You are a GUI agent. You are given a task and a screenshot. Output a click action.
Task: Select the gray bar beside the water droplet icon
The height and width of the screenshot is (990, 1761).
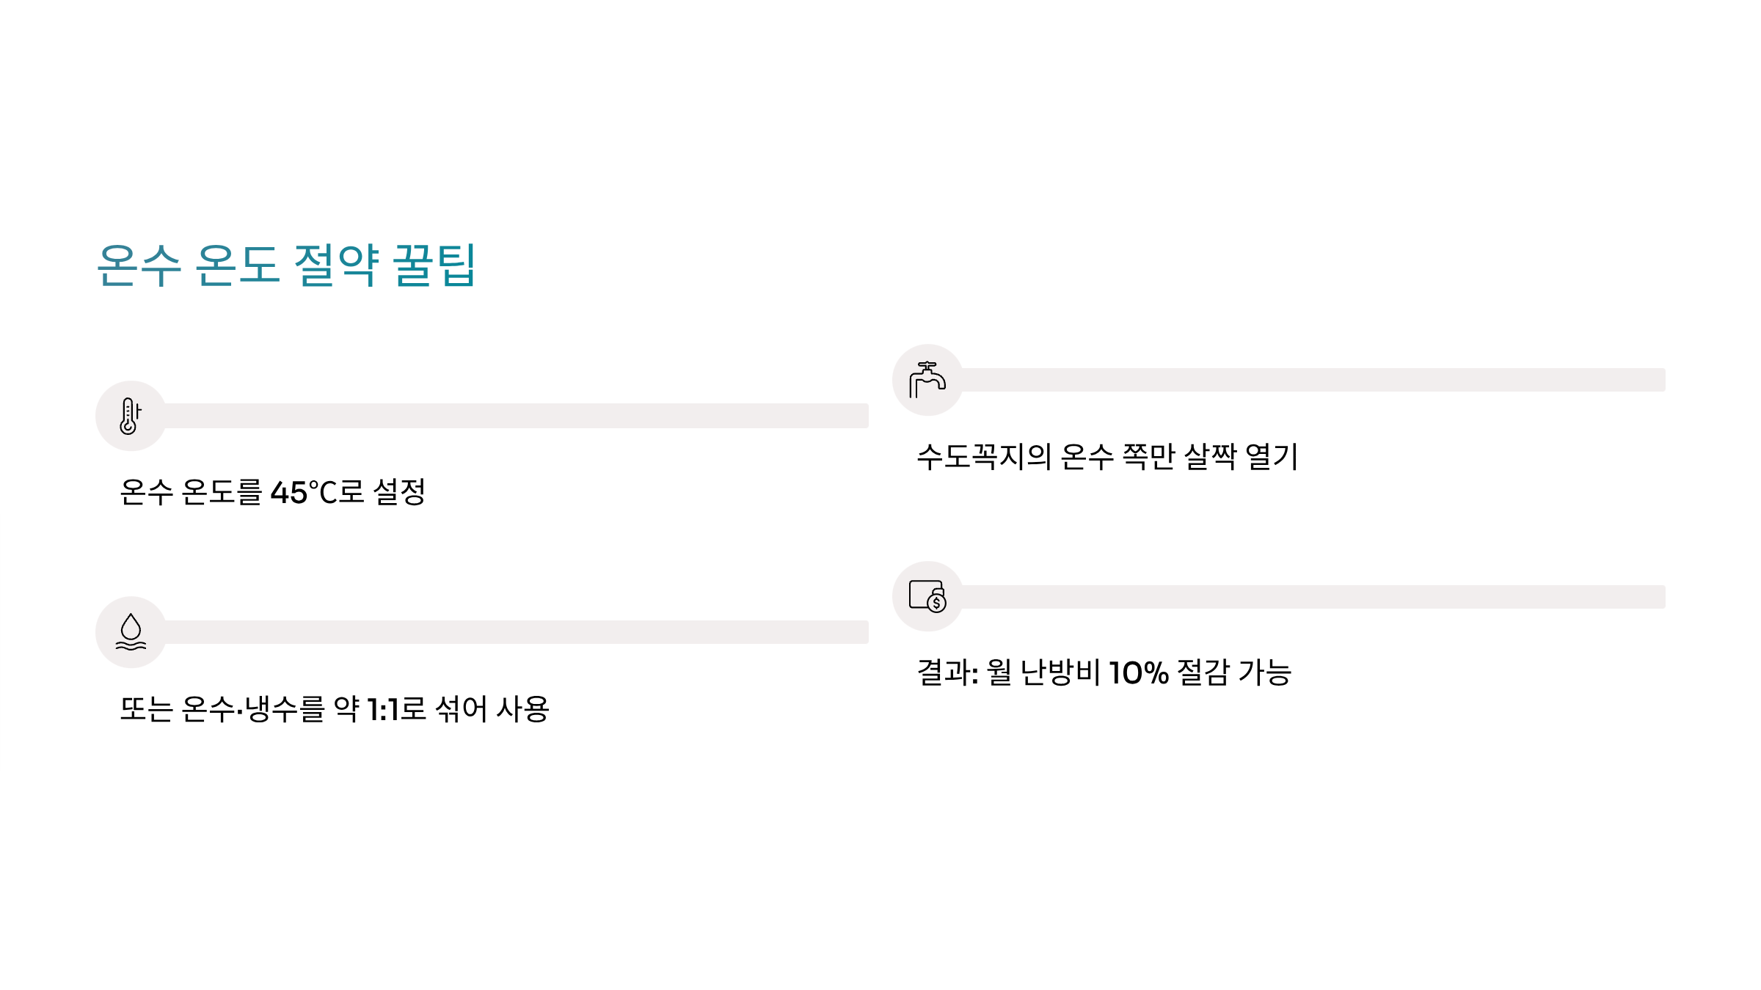click(517, 632)
